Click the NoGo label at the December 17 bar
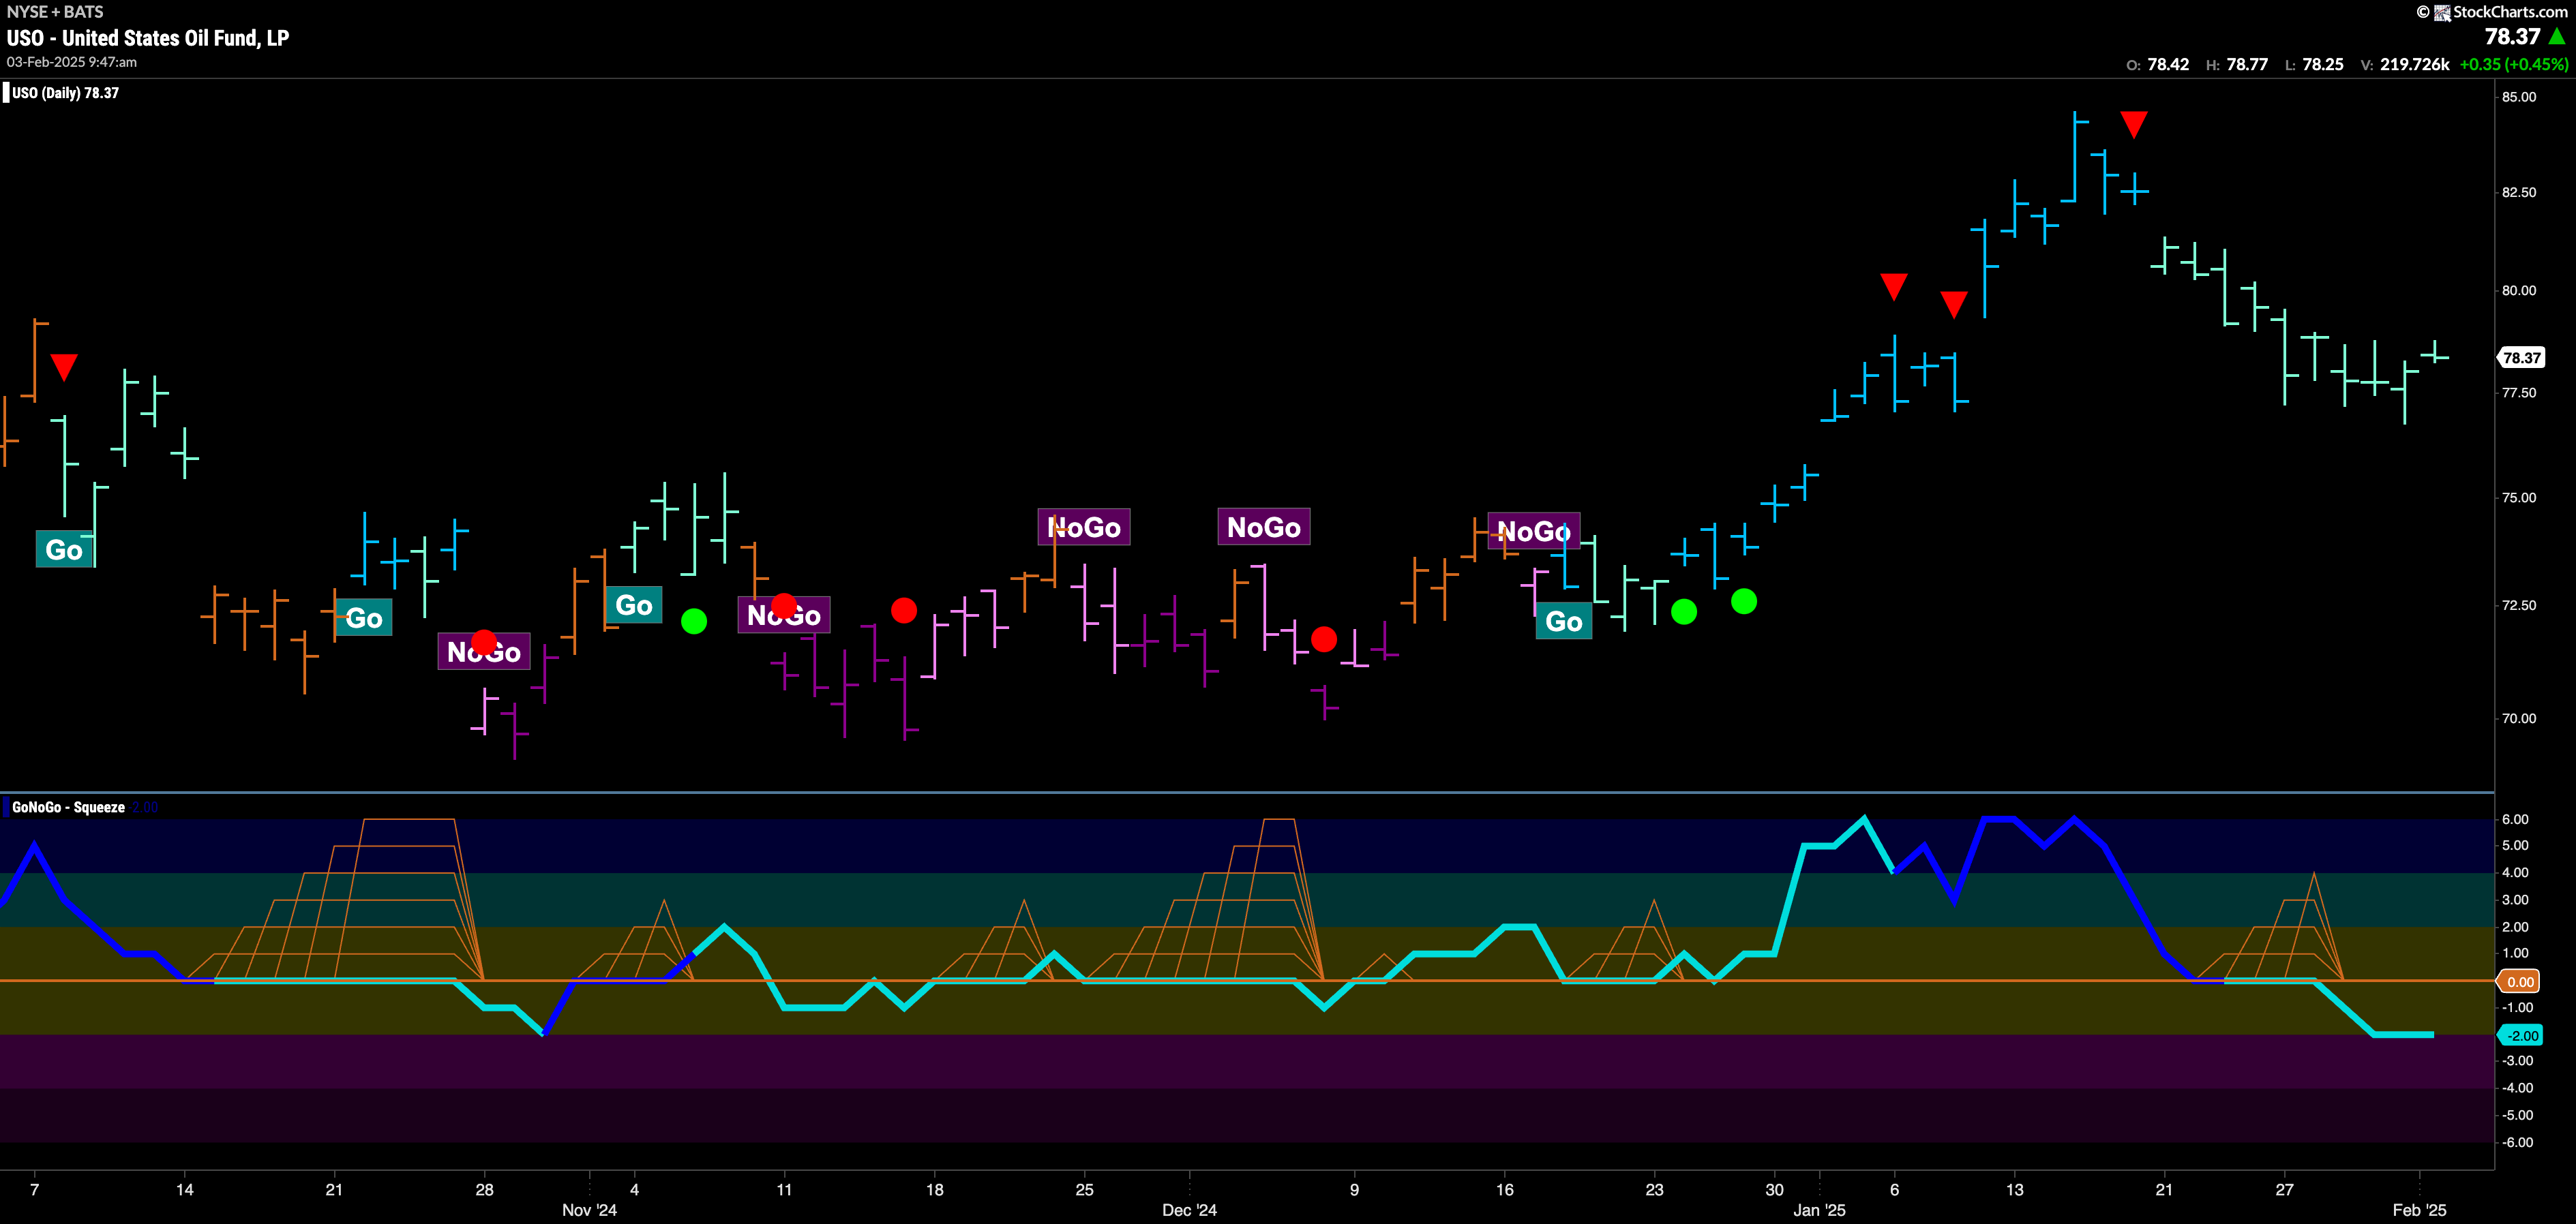The width and height of the screenshot is (2576, 1224). (x=1534, y=531)
